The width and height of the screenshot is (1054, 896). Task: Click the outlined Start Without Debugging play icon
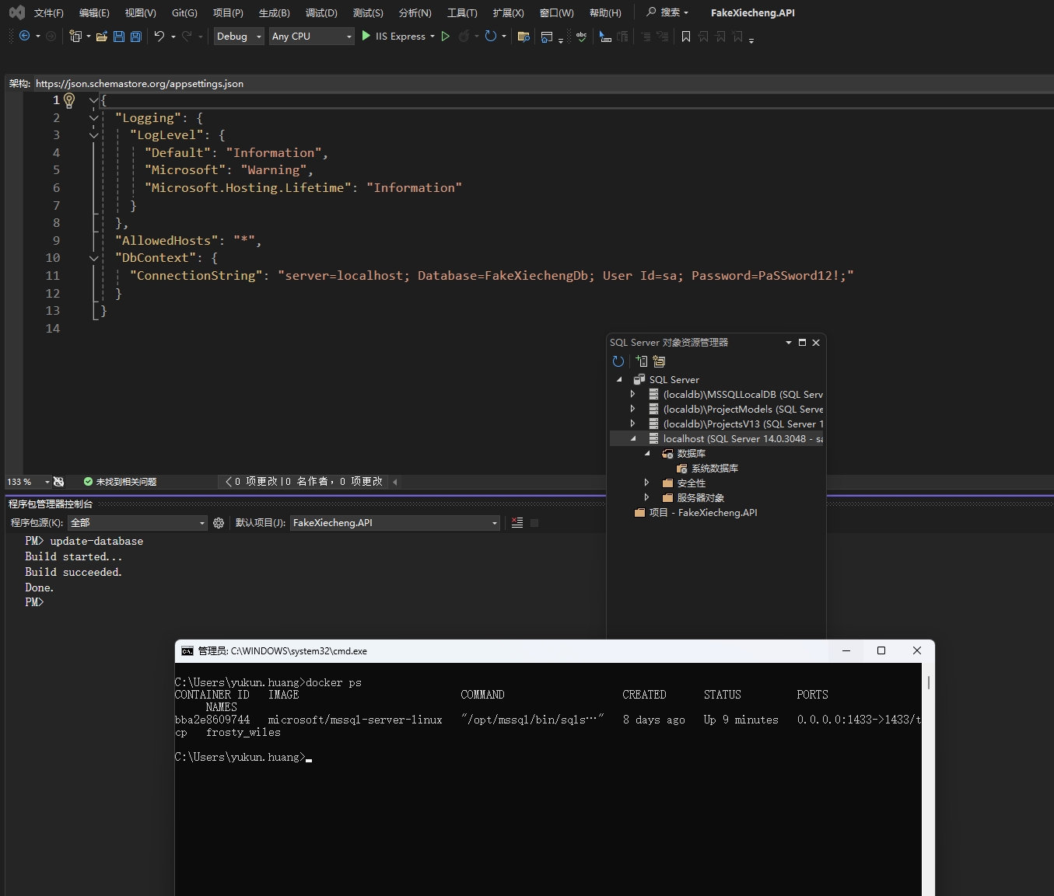click(x=446, y=36)
